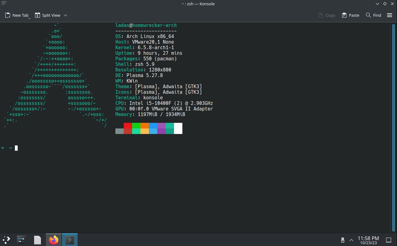
Task: Click the Show Desktop icon
Action: pyautogui.click(x=388, y=240)
